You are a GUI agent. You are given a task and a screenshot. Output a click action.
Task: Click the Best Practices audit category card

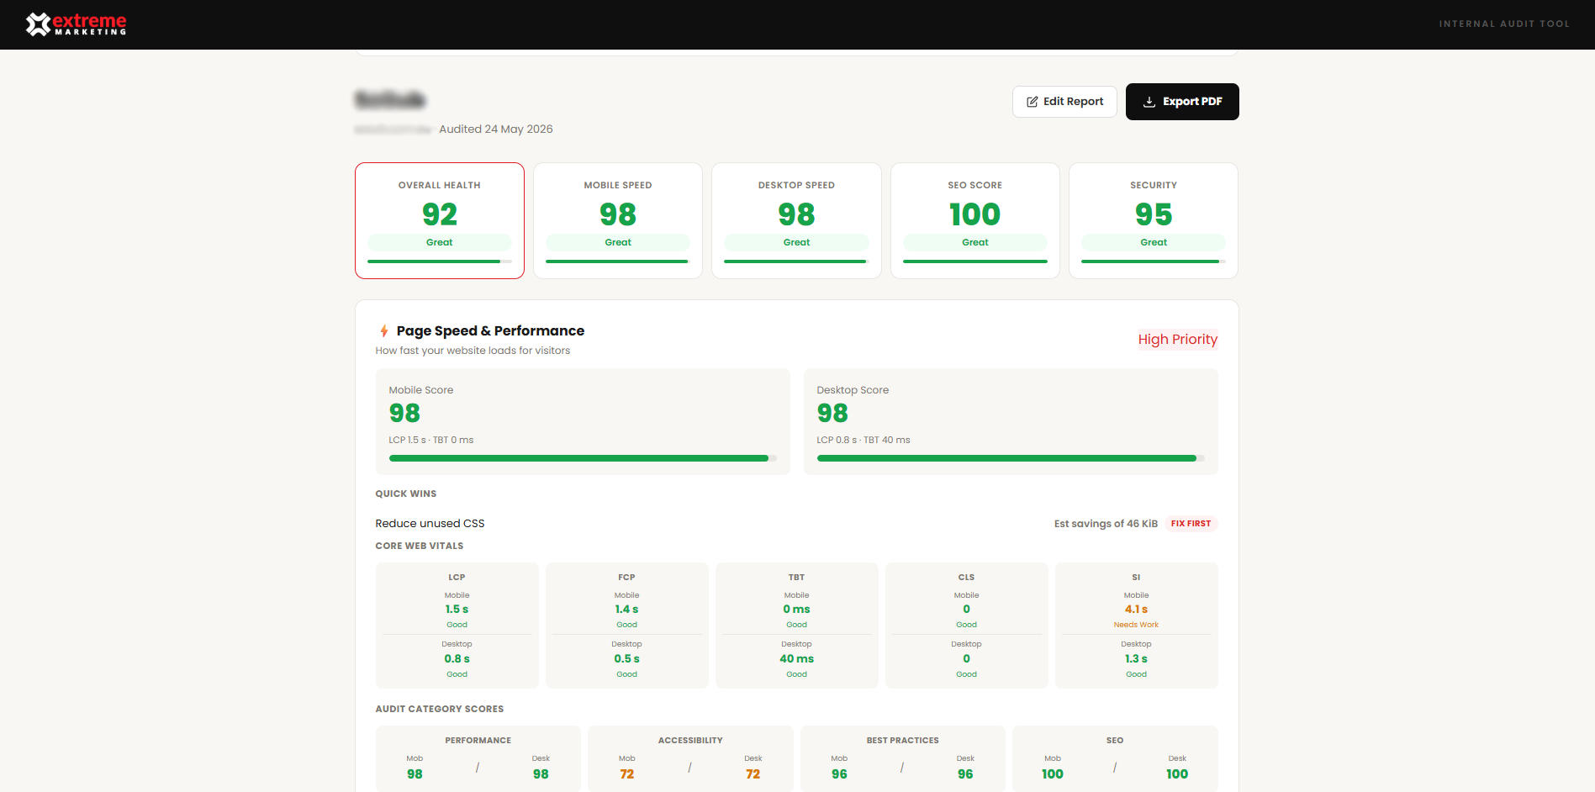click(903, 758)
